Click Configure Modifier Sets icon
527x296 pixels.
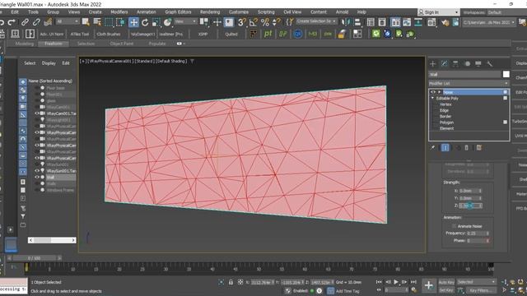479,147
